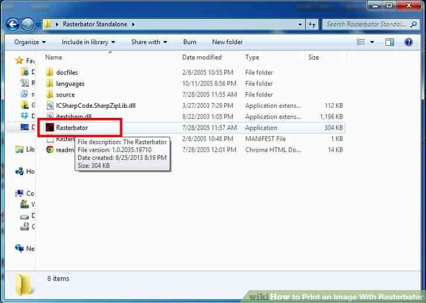Open the Organize dropdown menu
This screenshot has height=303, width=426.
pos(30,42)
